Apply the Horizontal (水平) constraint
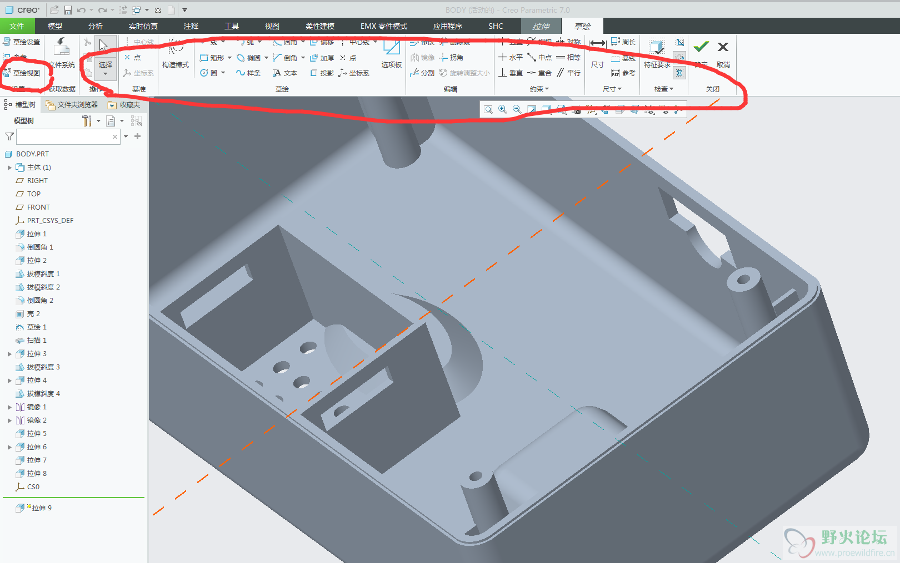Viewport: 900px width, 563px height. pos(511,58)
